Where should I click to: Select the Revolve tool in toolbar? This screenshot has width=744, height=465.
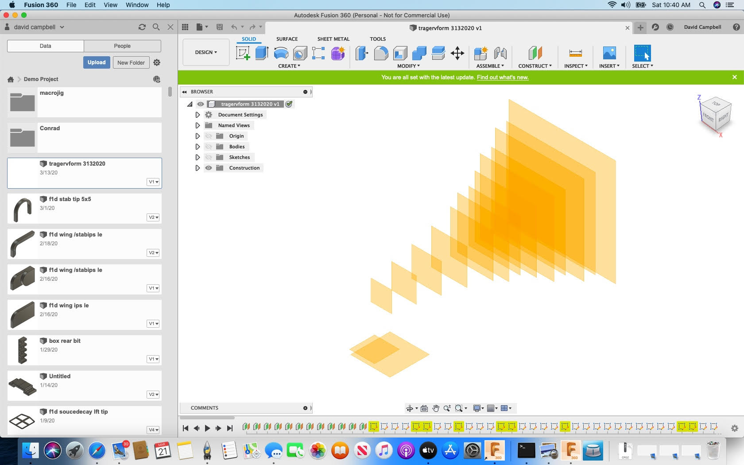(281, 53)
